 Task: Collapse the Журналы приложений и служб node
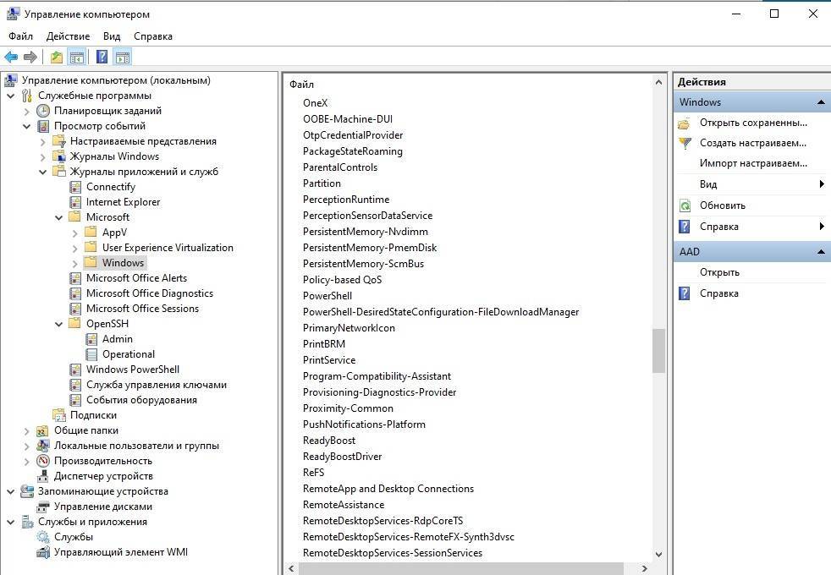pyautogui.click(x=43, y=172)
